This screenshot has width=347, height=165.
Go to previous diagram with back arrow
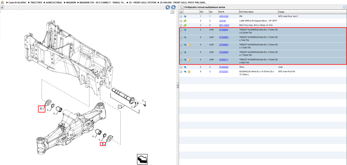point(168,7)
